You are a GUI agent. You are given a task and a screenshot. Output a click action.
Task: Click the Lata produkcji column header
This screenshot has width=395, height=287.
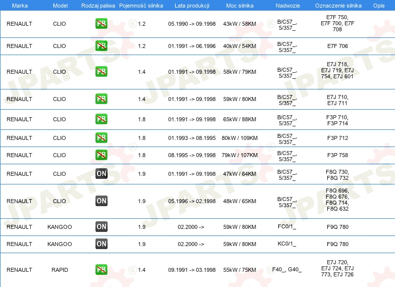coord(192,6)
